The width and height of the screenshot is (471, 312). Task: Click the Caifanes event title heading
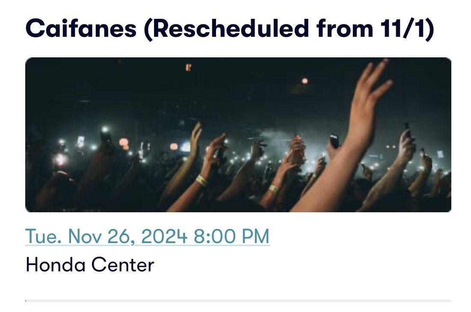[x=229, y=28]
